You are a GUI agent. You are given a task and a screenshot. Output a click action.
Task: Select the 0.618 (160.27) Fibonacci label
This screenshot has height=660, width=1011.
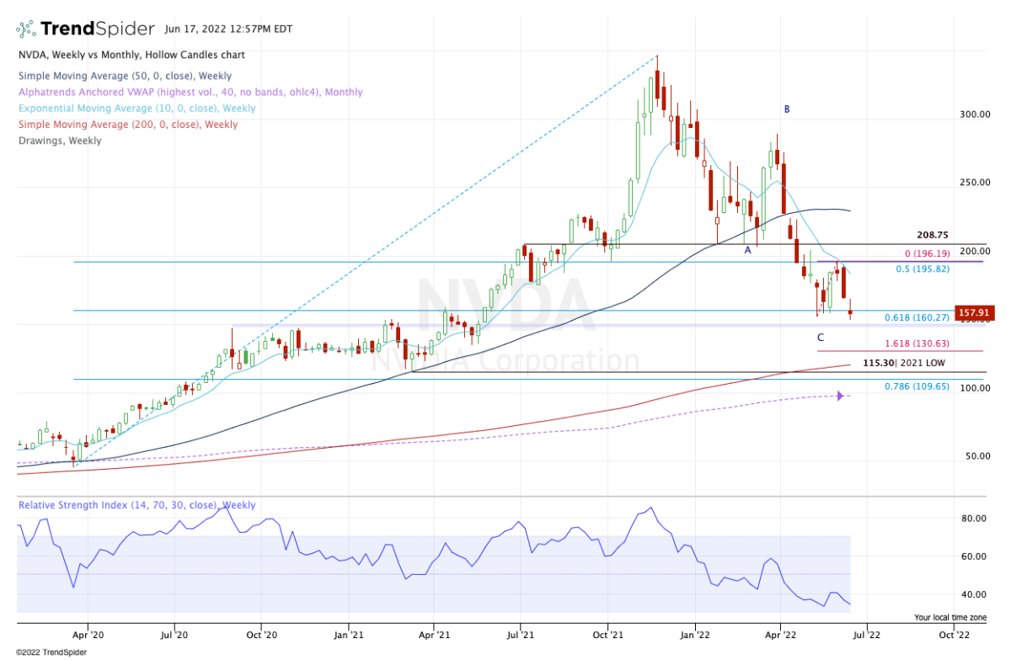[x=917, y=317]
